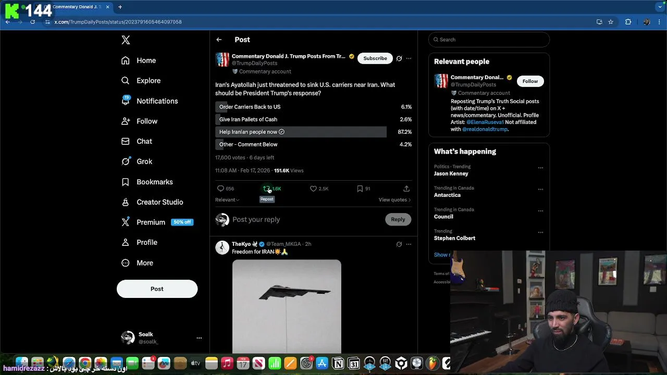
Task: Open the Council trending topic
Action: click(x=443, y=217)
